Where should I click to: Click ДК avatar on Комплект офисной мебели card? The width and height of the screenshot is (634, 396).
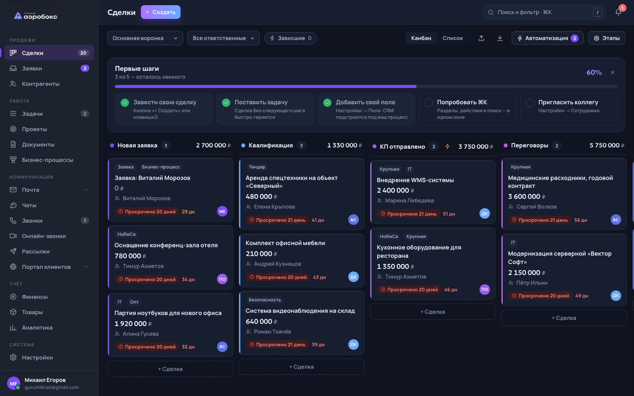[354, 277]
